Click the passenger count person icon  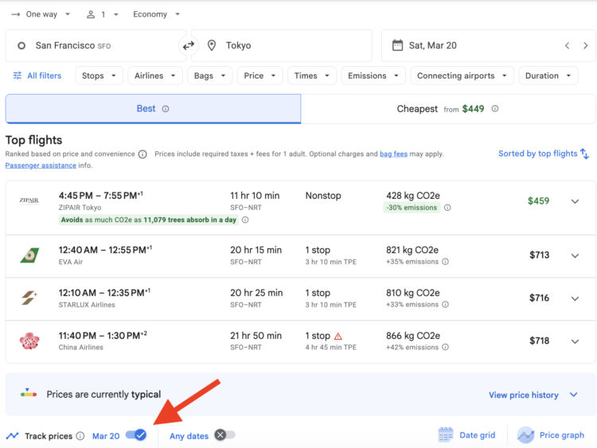tap(91, 14)
